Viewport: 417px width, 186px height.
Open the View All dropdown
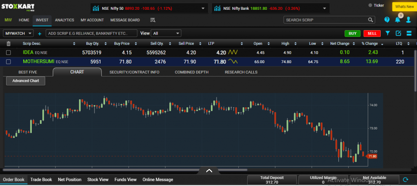coord(166,33)
